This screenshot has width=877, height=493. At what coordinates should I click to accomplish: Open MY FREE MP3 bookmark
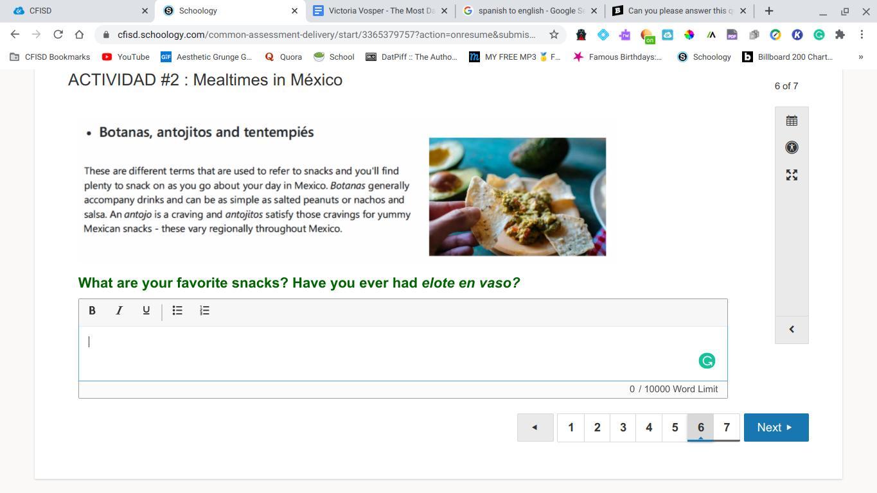515,56
